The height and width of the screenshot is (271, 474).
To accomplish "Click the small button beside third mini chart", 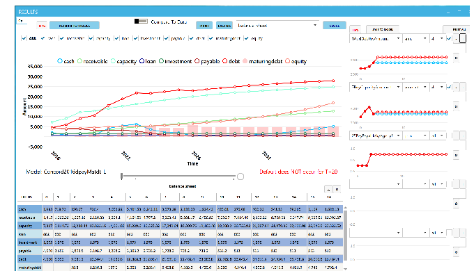I will point(456,155).
